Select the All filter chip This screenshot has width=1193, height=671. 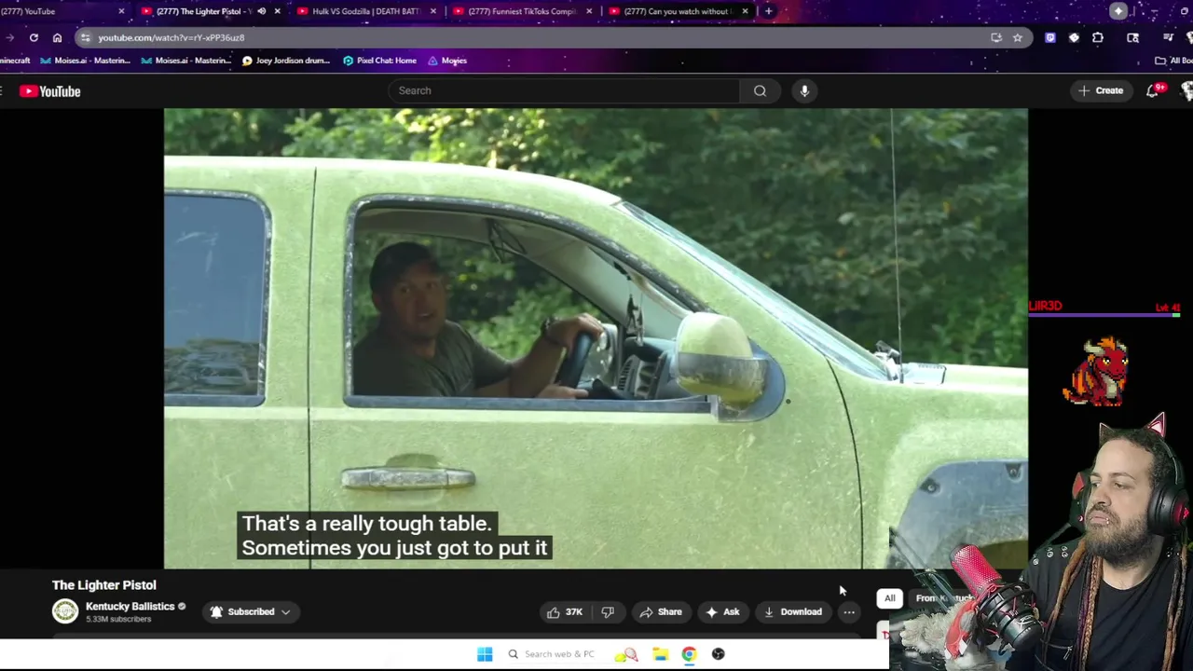tap(889, 598)
